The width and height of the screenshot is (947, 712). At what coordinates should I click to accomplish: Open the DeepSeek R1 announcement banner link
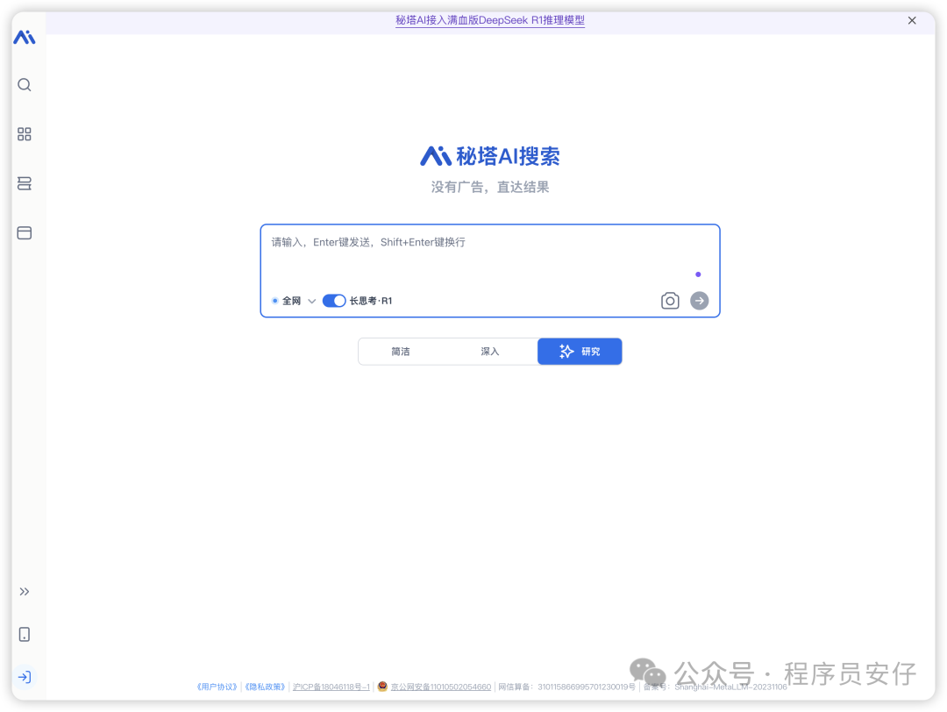pos(490,20)
